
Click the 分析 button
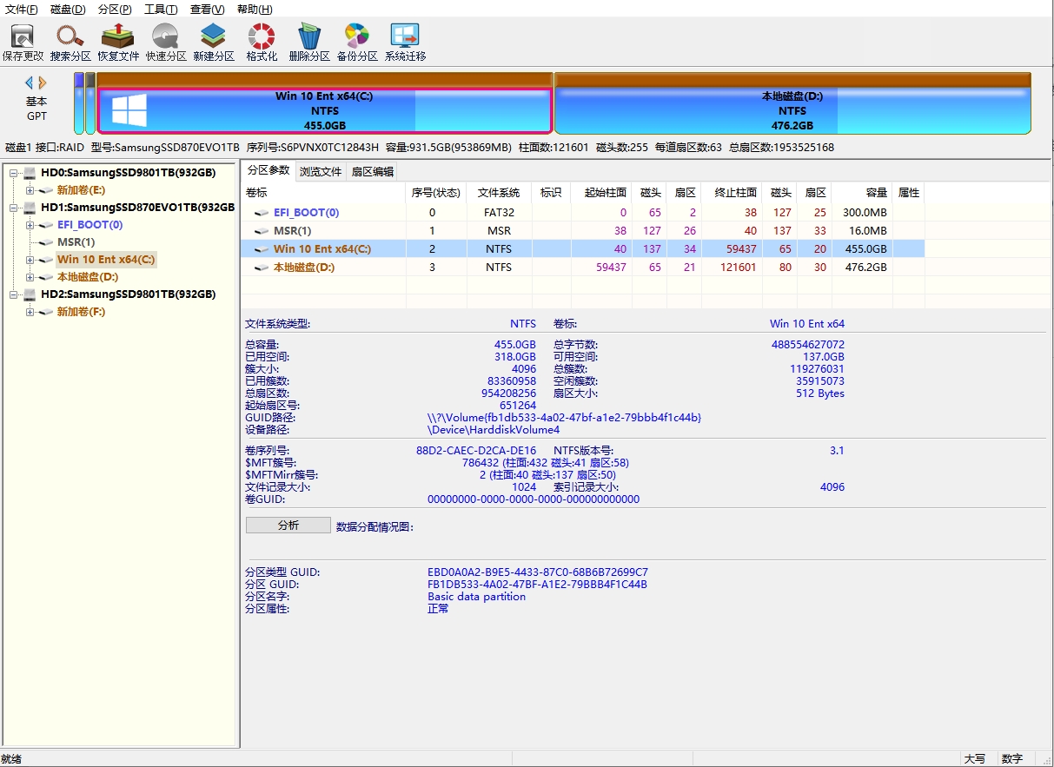pos(288,526)
